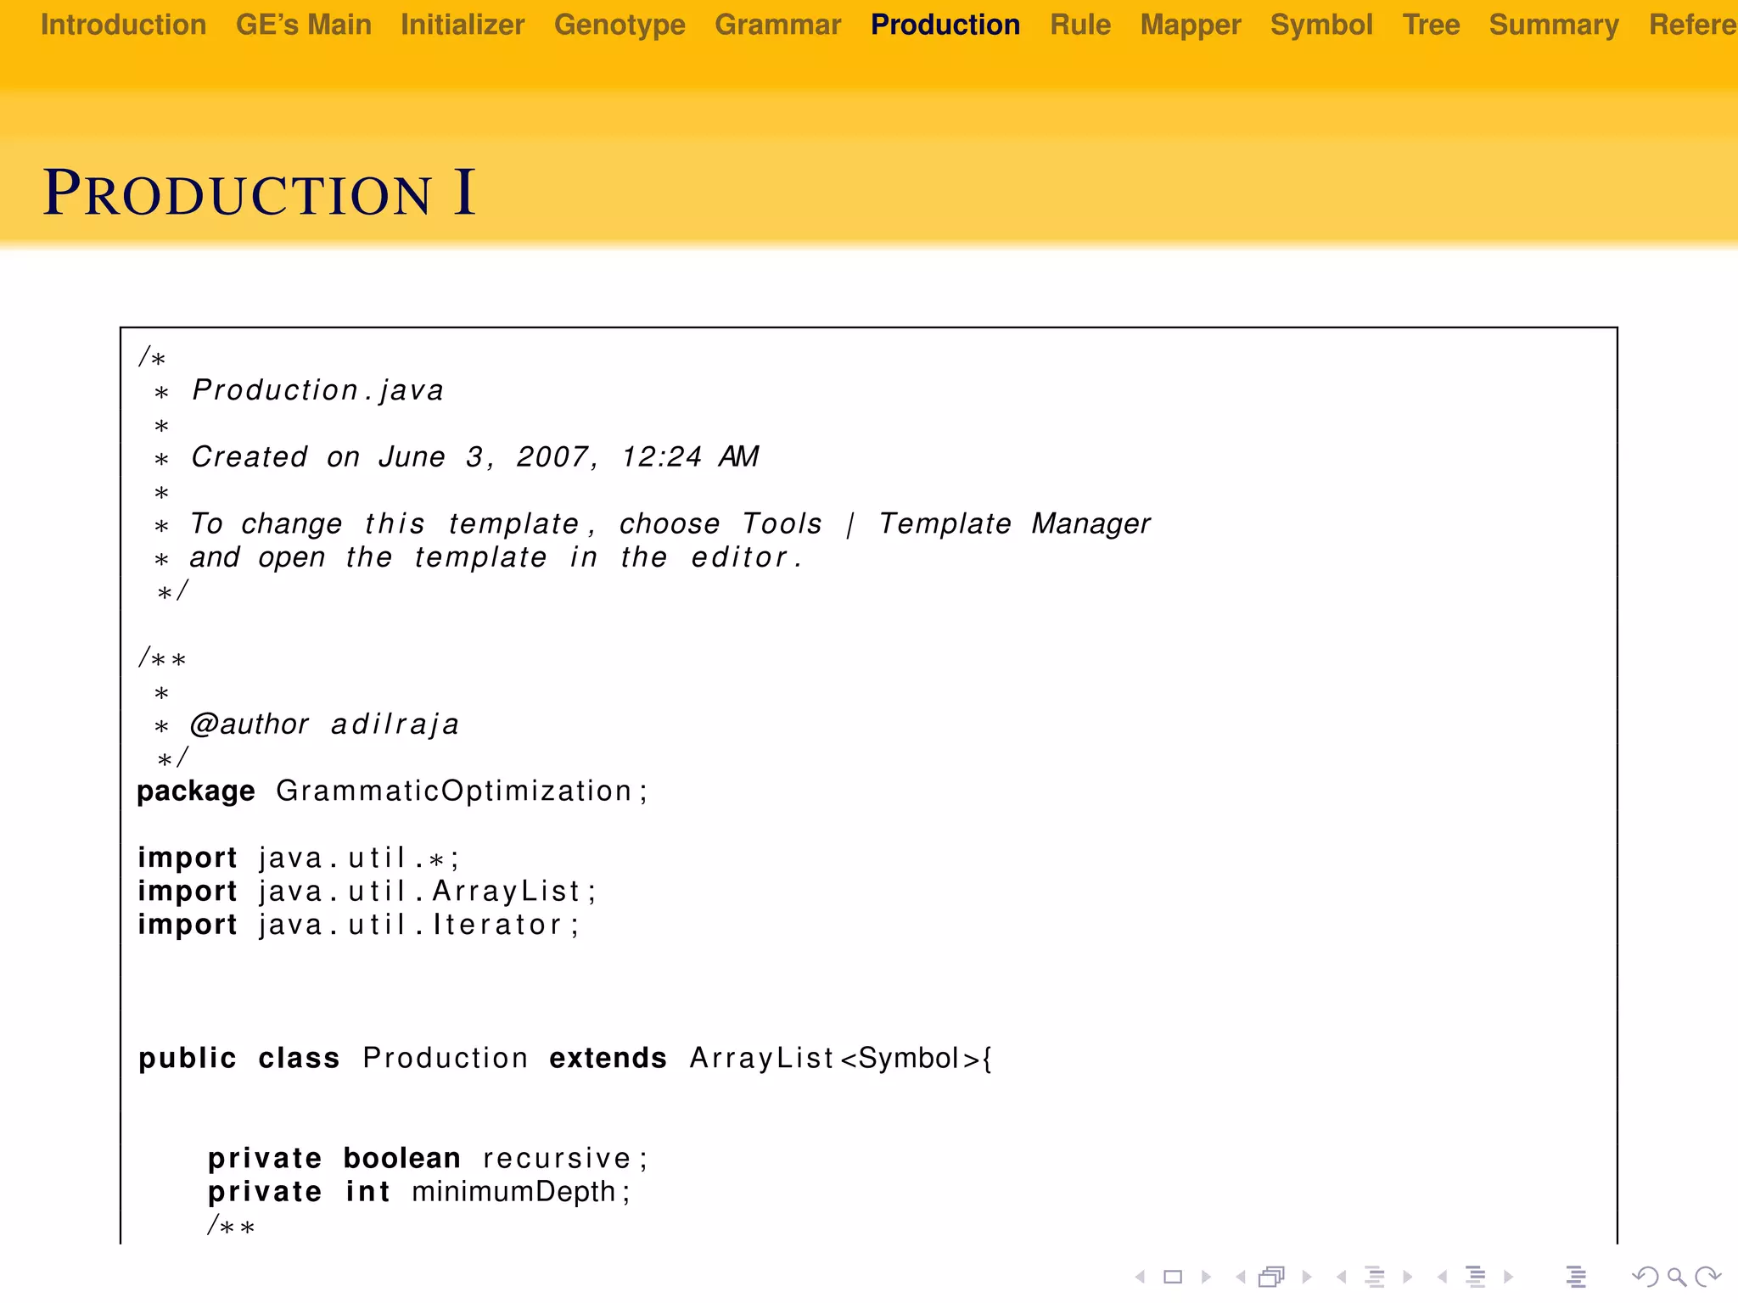The width and height of the screenshot is (1738, 1303).
Task: Open search with the magnifier icon
Action: coord(1676,1277)
